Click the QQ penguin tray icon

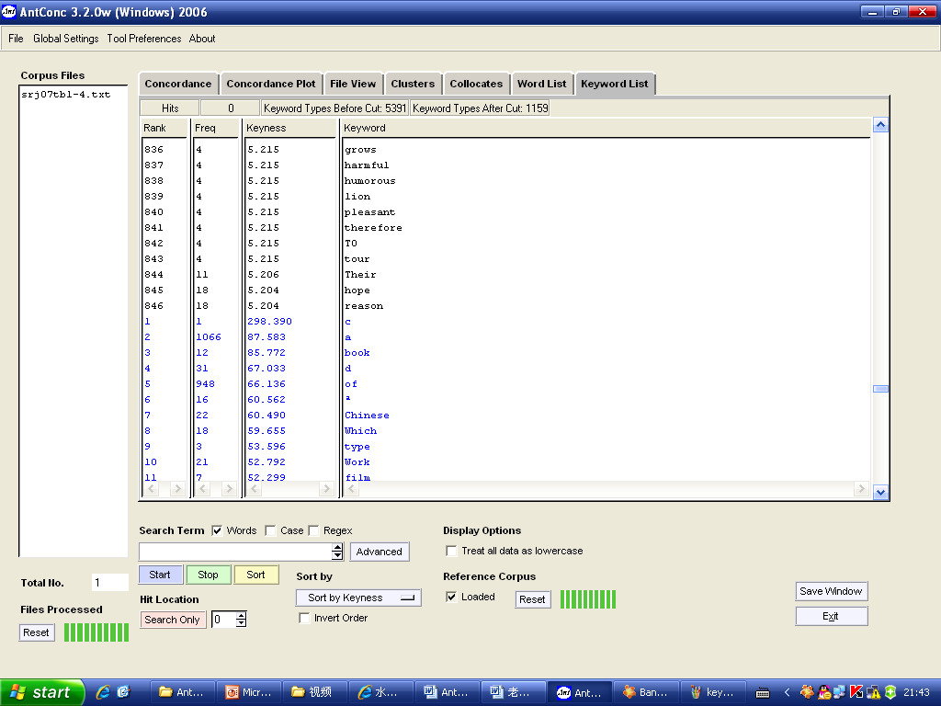(825, 692)
